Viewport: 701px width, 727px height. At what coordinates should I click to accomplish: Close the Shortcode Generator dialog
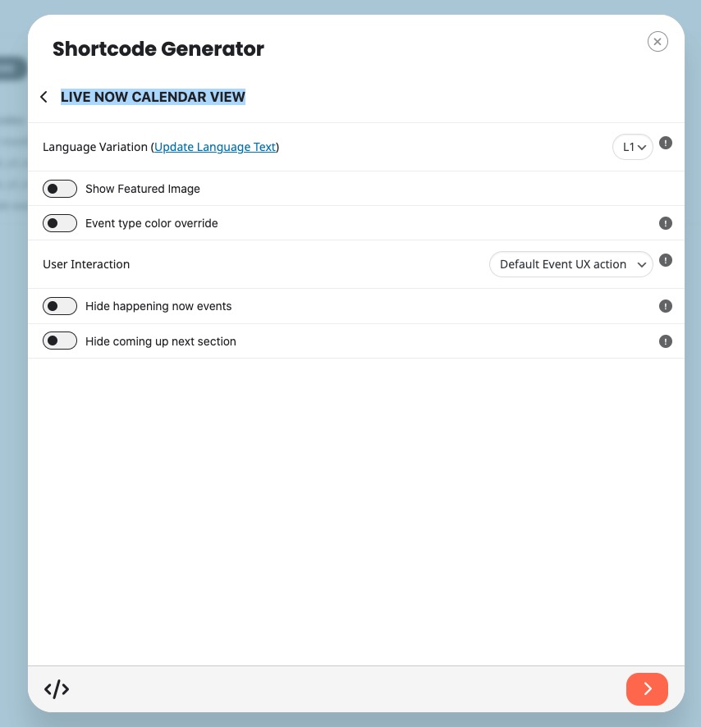click(657, 42)
